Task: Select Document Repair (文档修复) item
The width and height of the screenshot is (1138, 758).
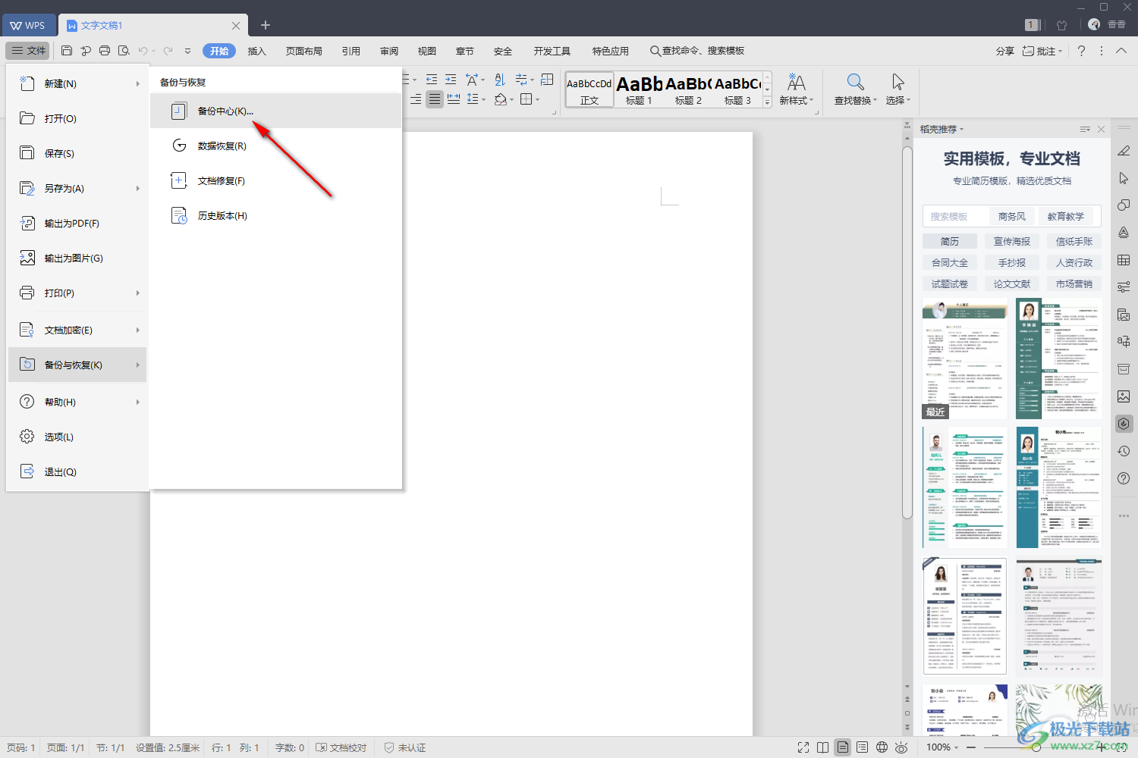Action: (x=275, y=180)
